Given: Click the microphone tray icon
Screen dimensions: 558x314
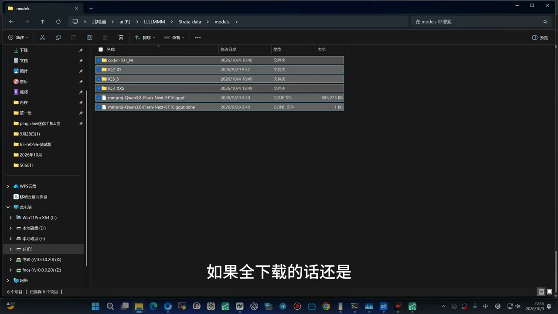Looking at the screenshot, I should point(475,306).
